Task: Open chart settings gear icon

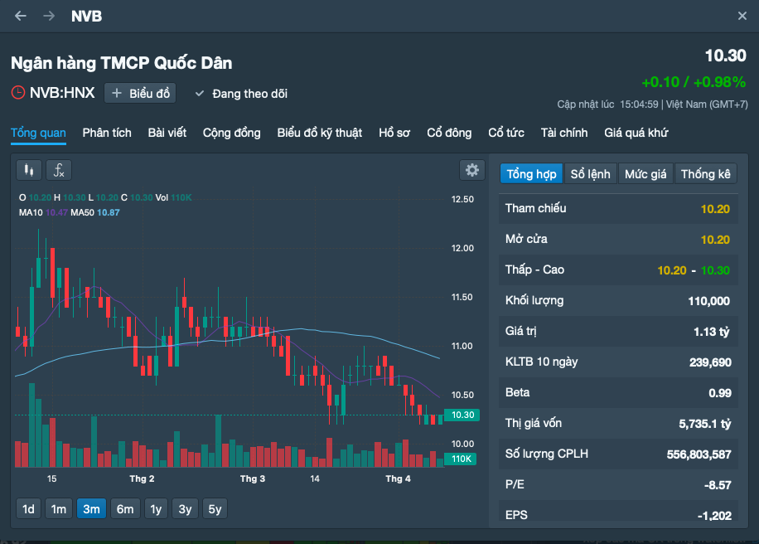Action: (x=472, y=170)
